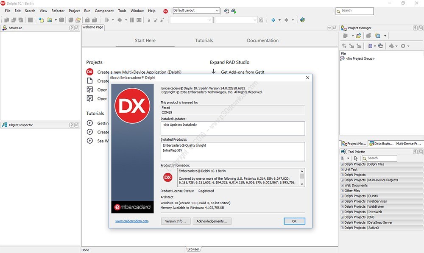Open the Back history dropdown arrow
The image size is (424, 253).
click(279, 20)
